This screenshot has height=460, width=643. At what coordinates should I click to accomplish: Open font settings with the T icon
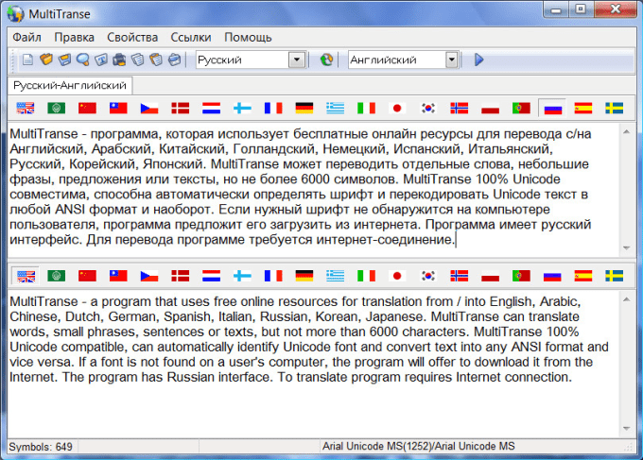click(x=101, y=60)
